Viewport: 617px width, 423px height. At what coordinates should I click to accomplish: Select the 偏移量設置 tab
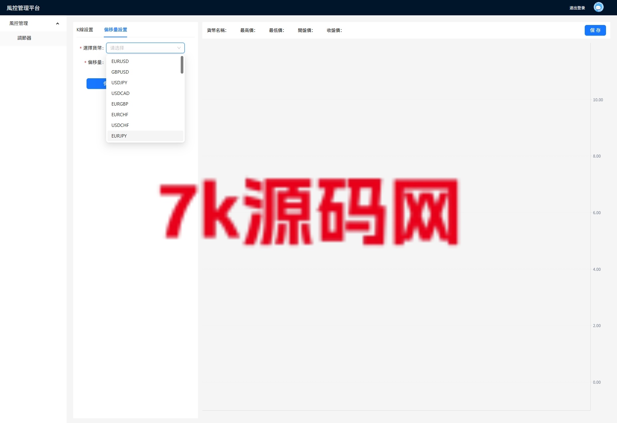115,30
